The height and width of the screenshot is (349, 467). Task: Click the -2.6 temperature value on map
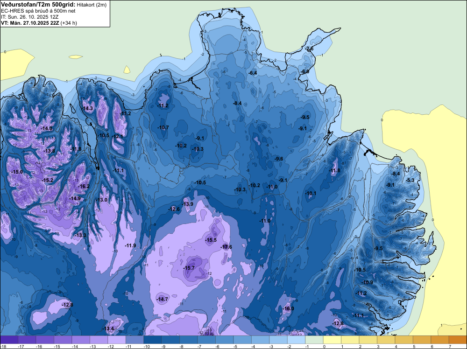pyautogui.click(x=309, y=49)
